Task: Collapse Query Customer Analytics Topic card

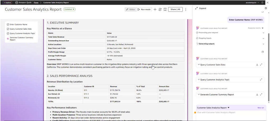Action: (x=199, y=80)
